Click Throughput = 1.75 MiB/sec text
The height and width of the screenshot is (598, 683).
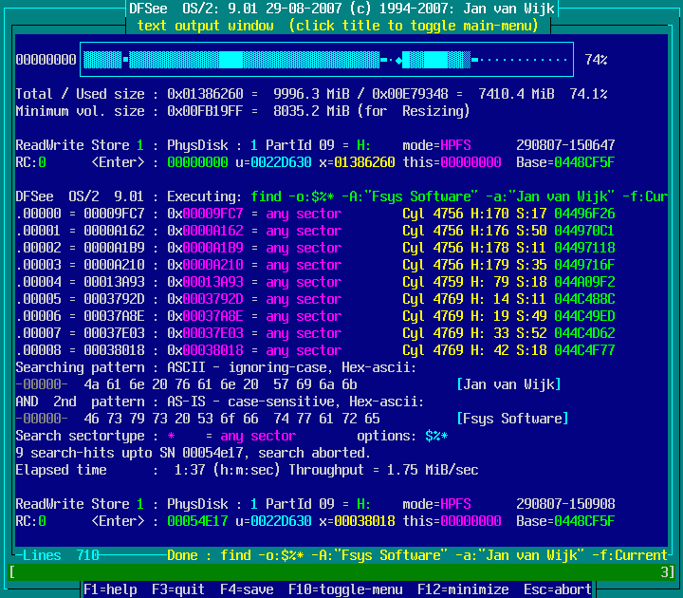click(x=383, y=470)
